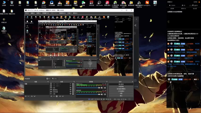Open source properties gear in sources toolbar
The width and height of the screenshot is (201, 113).
pos(57,96)
